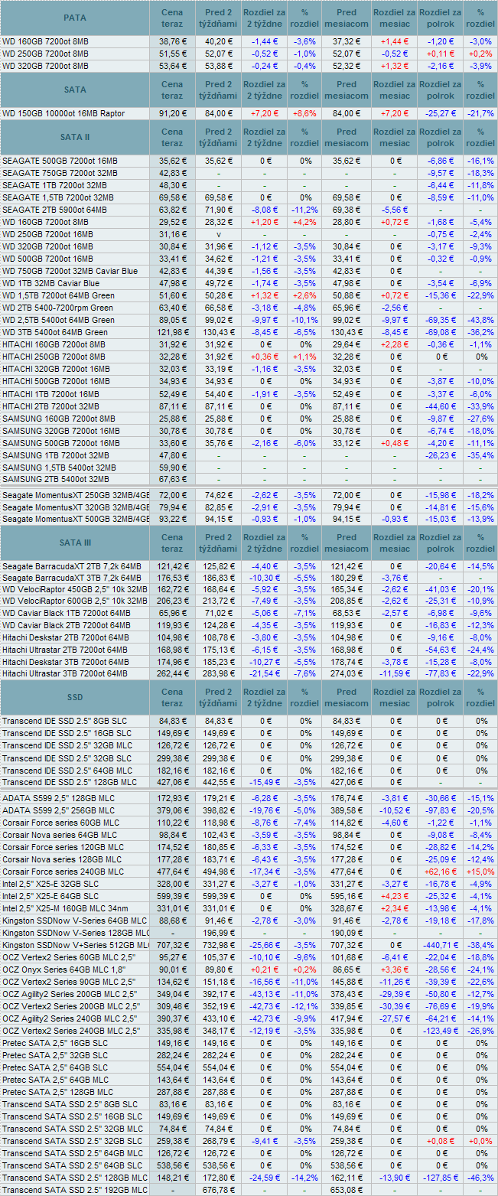Click the 653,08 € month-ago price
The width and height of the screenshot is (498, 1196).
coord(347,1190)
